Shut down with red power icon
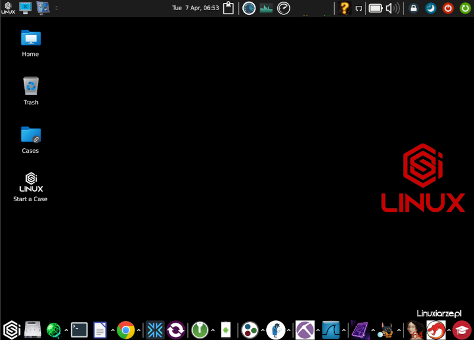Image resolution: width=474 pixels, height=340 pixels. (448, 8)
